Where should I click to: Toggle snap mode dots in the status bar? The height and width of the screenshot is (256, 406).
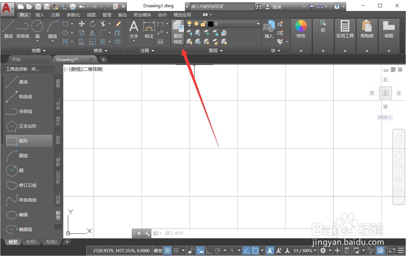click(176, 250)
